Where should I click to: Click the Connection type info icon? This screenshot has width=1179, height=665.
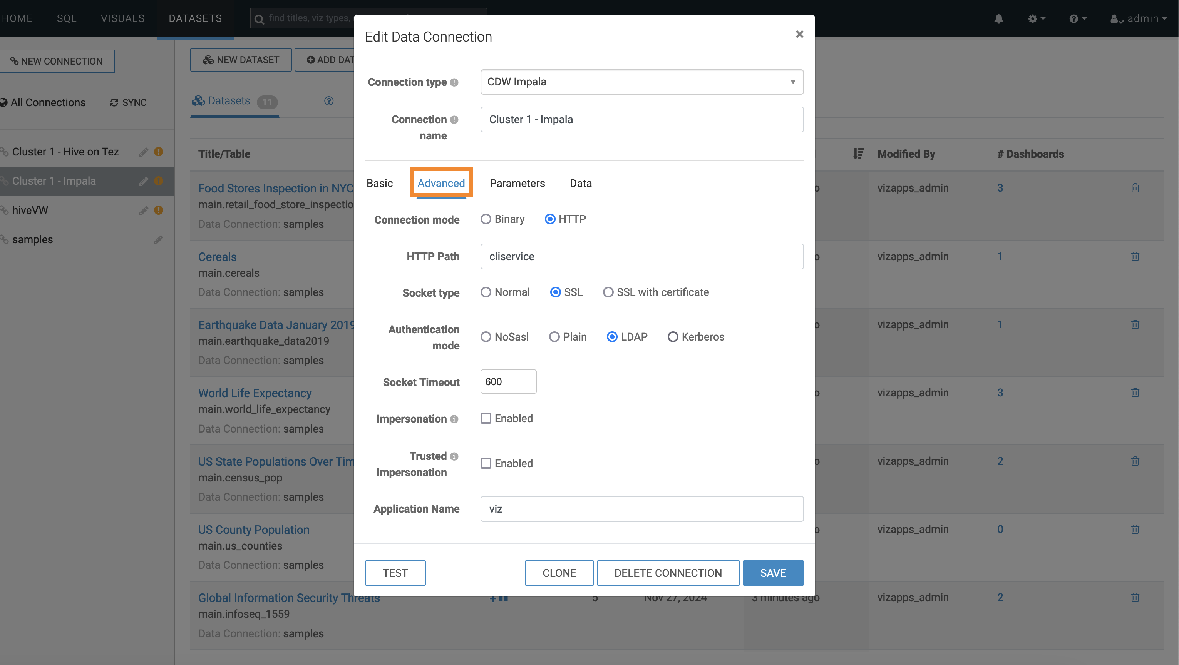click(x=454, y=82)
